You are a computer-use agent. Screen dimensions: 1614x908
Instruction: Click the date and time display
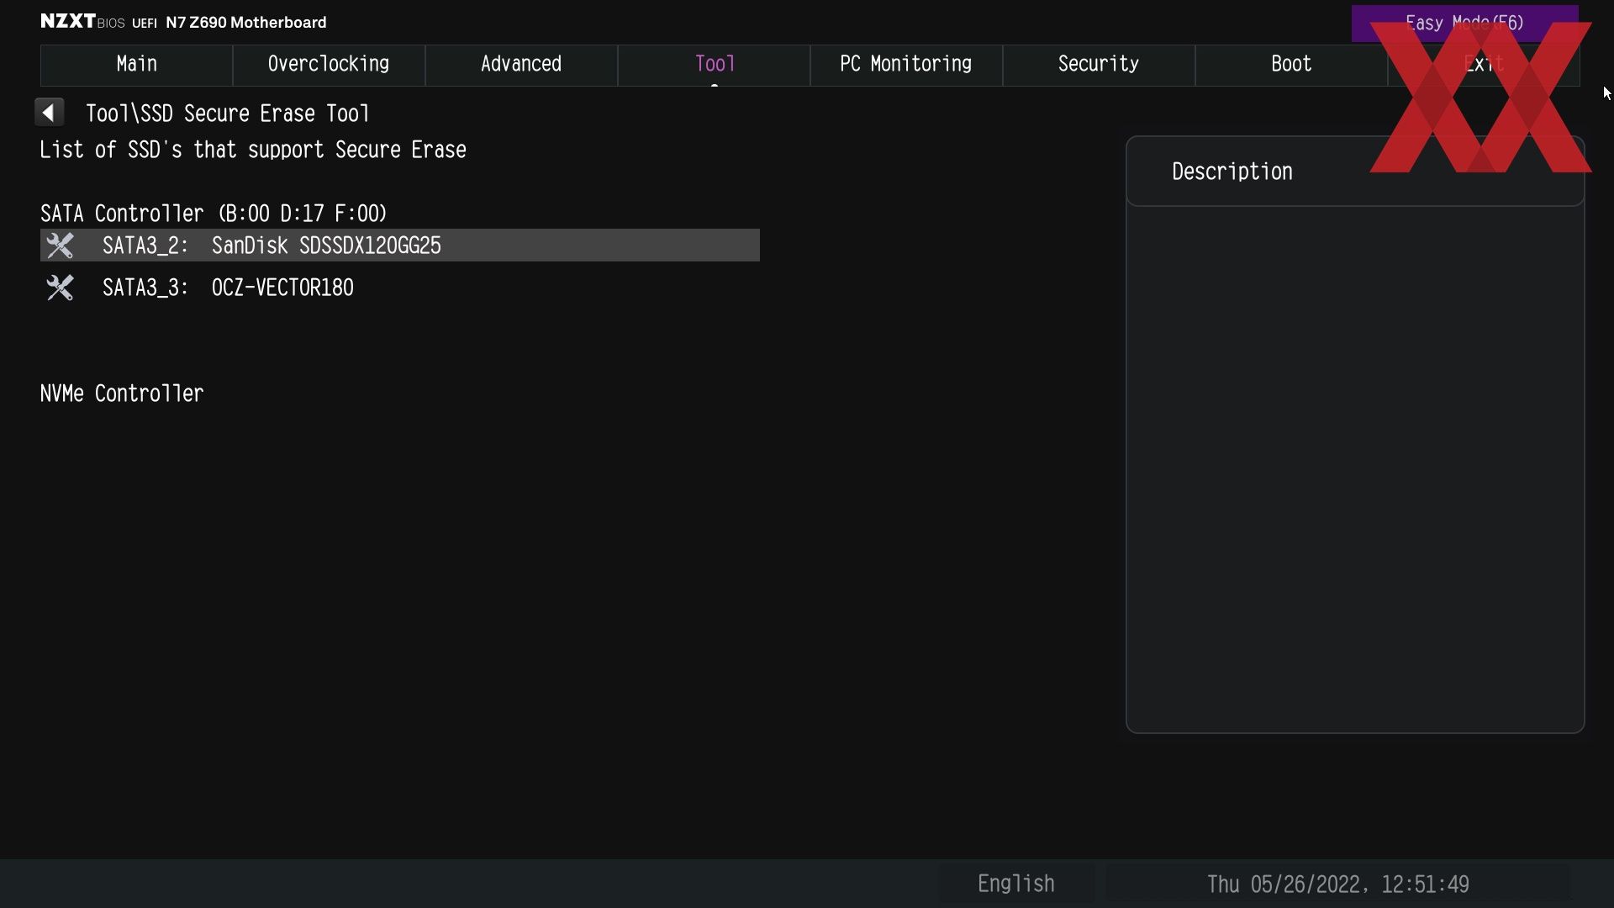pos(1337,884)
